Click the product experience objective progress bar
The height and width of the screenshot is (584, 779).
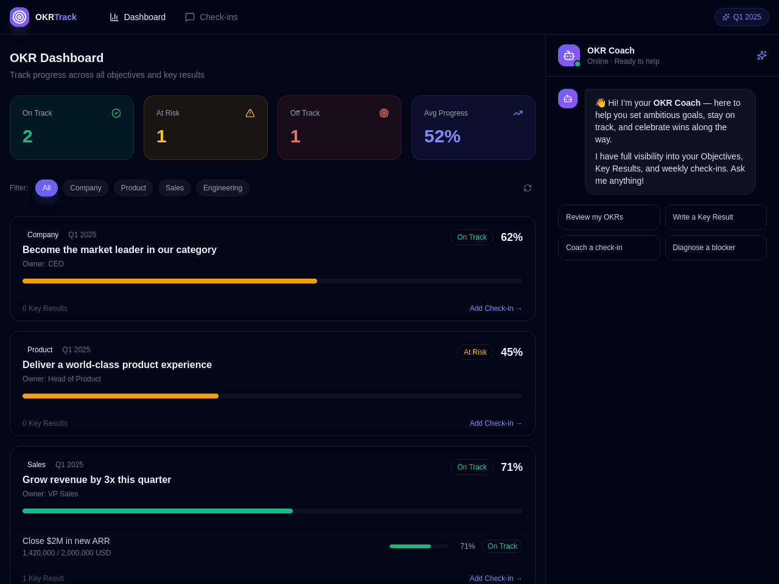(273, 396)
